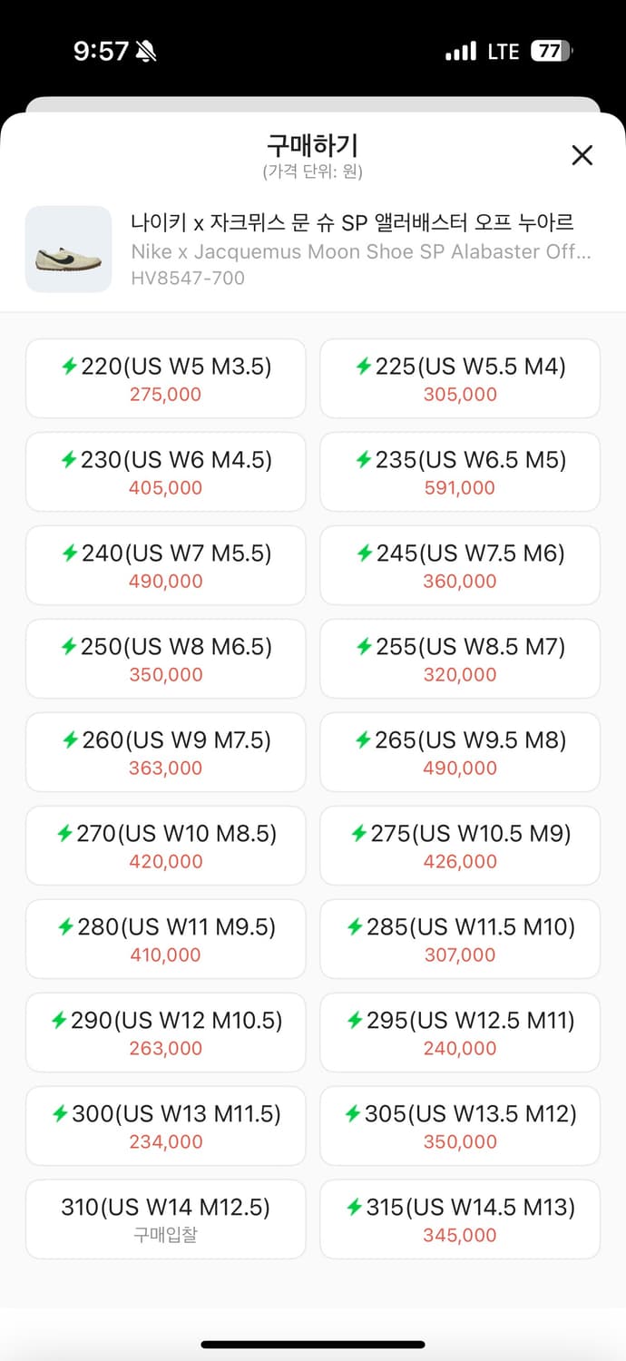Close the 구매하기 purchase sheet

tap(582, 155)
